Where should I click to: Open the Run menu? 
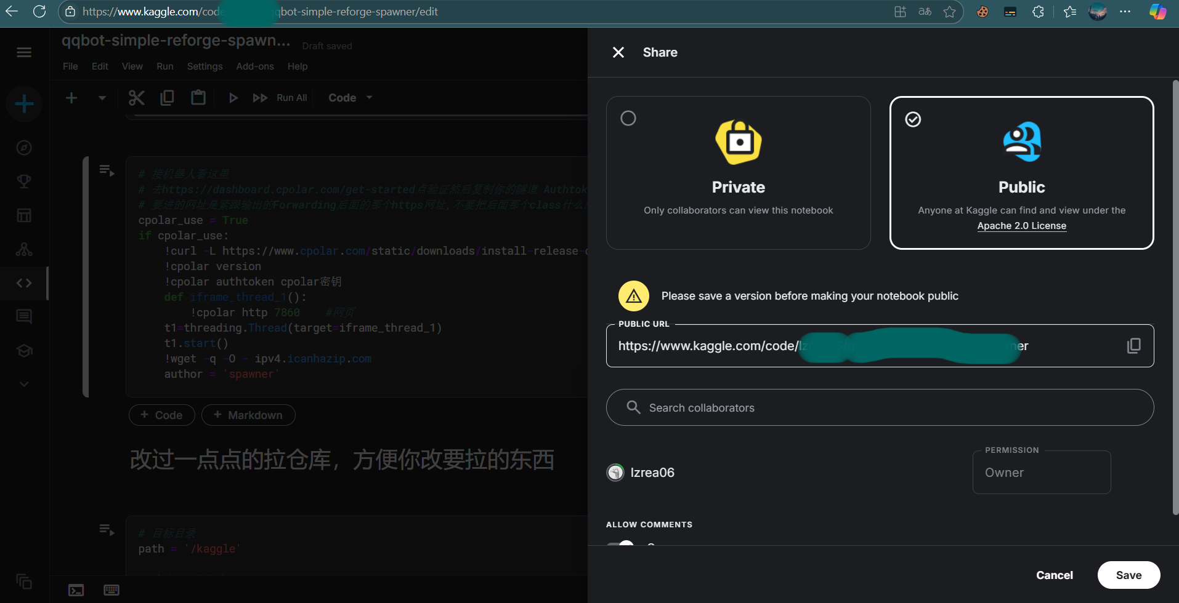click(x=164, y=66)
